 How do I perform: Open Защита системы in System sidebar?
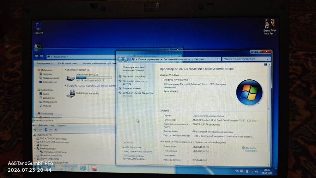click(131, 88)
